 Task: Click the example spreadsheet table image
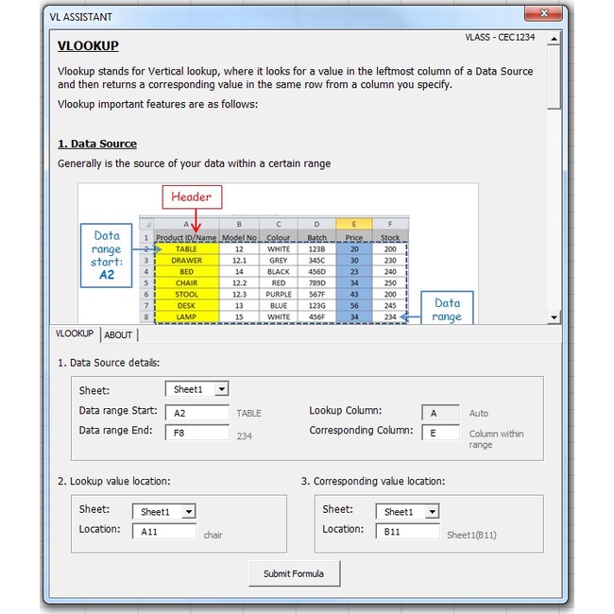278,272
